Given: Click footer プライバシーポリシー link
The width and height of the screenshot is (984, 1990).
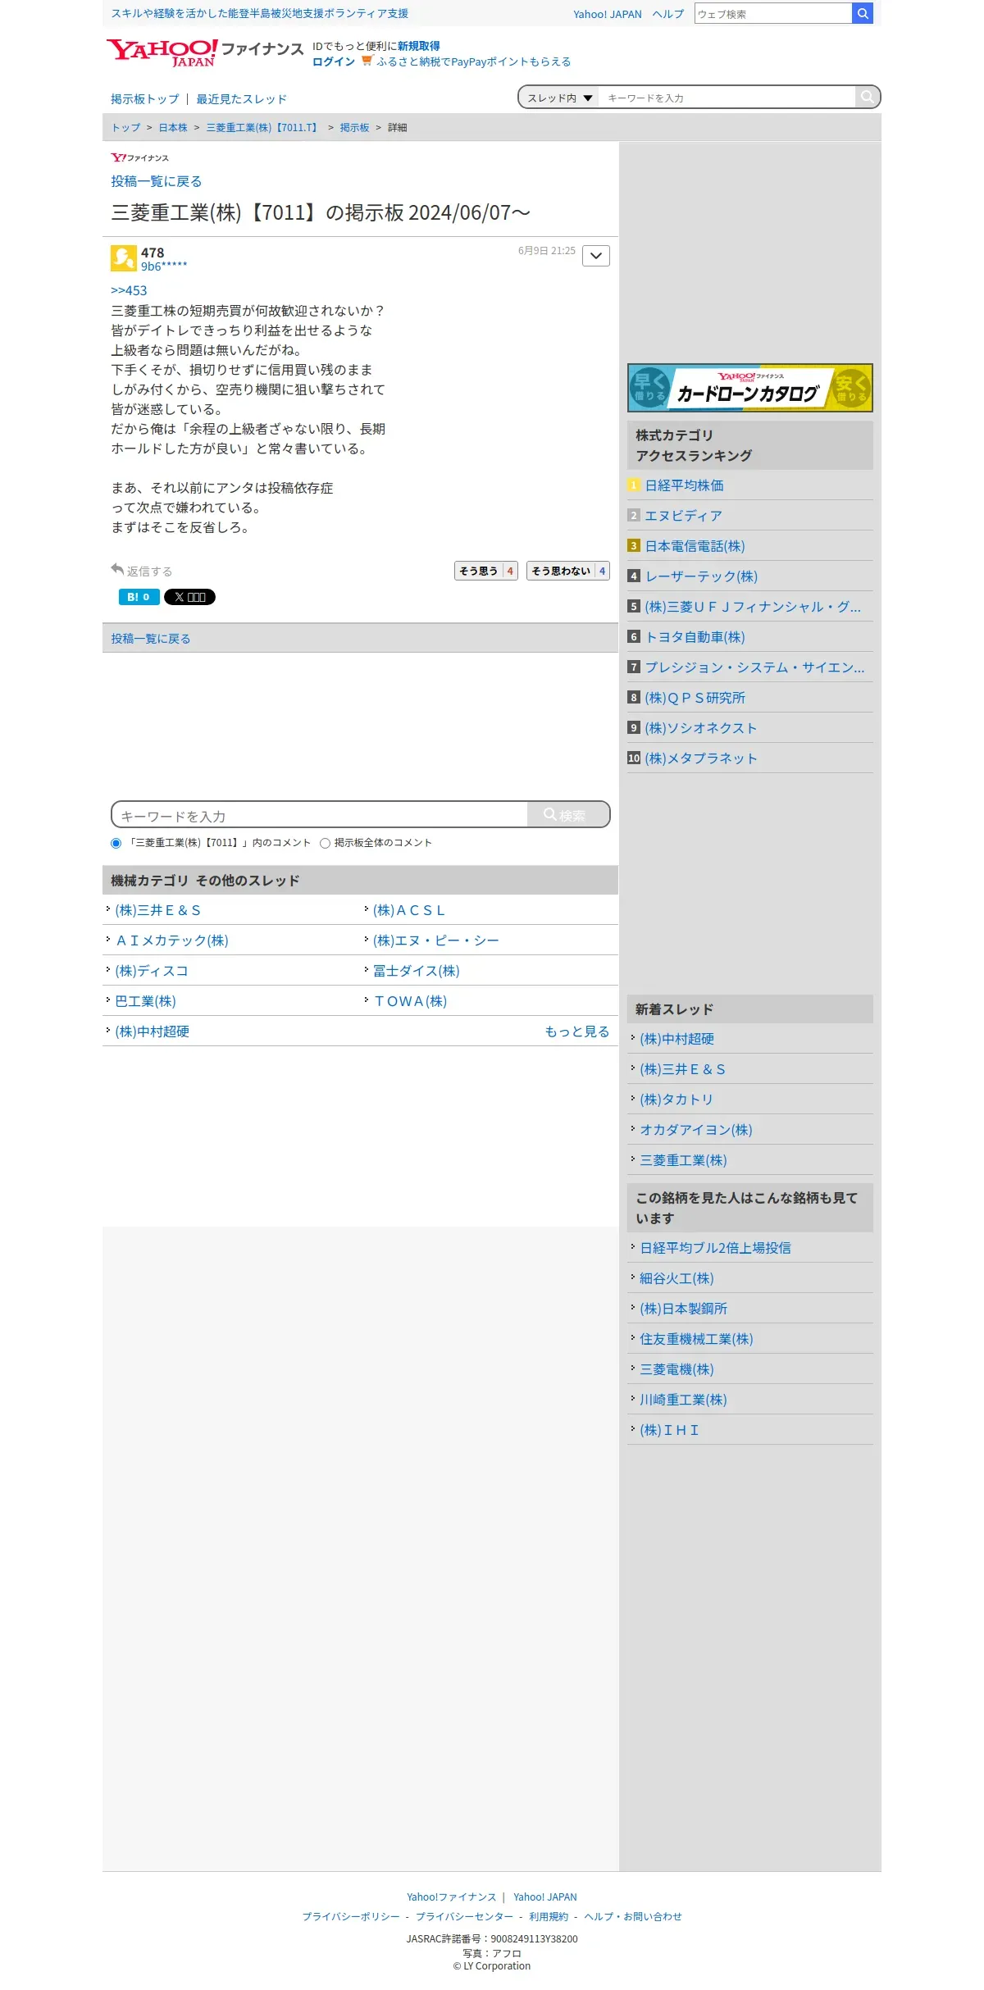Looking at the screenshot, I should tap(351, 1916).
